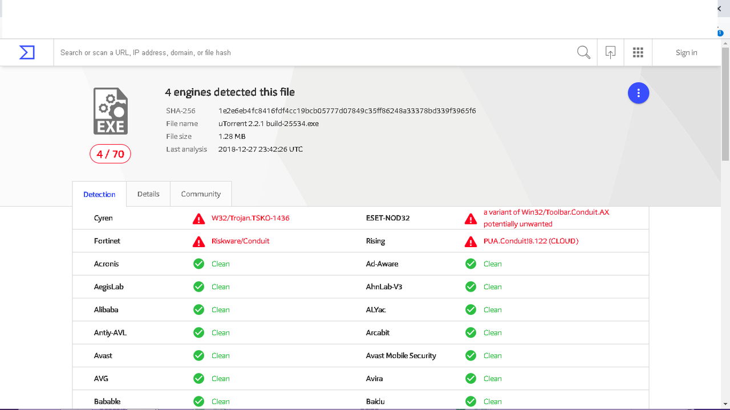This screenshot has height=410, width=730.
Task: Open the Community tab
Action: coord(201,194)
